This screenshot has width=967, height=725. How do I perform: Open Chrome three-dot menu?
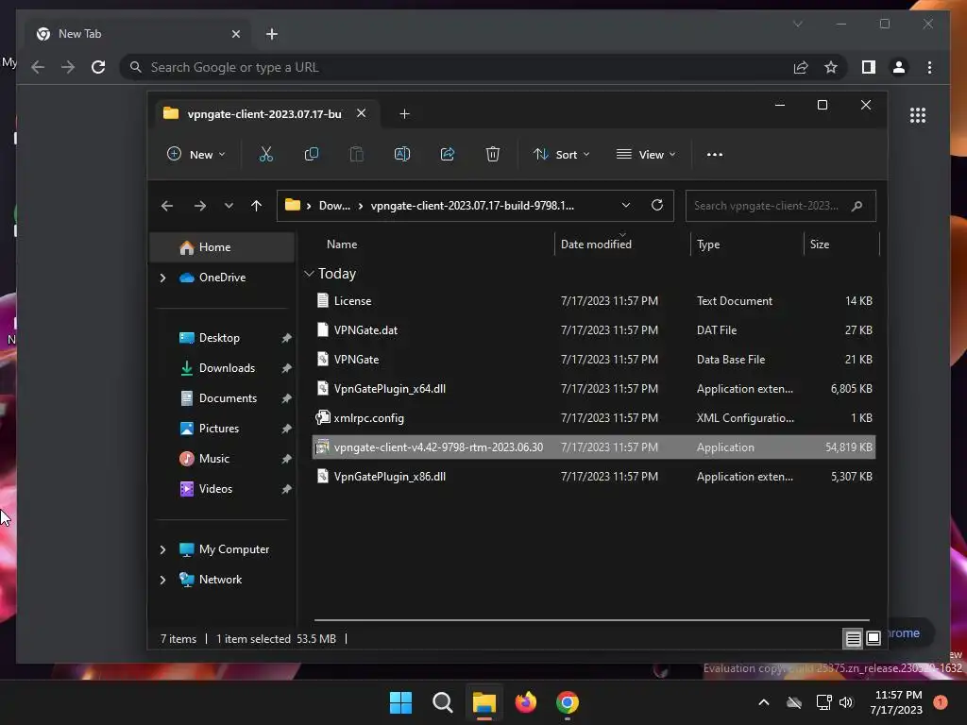[929, 67]
